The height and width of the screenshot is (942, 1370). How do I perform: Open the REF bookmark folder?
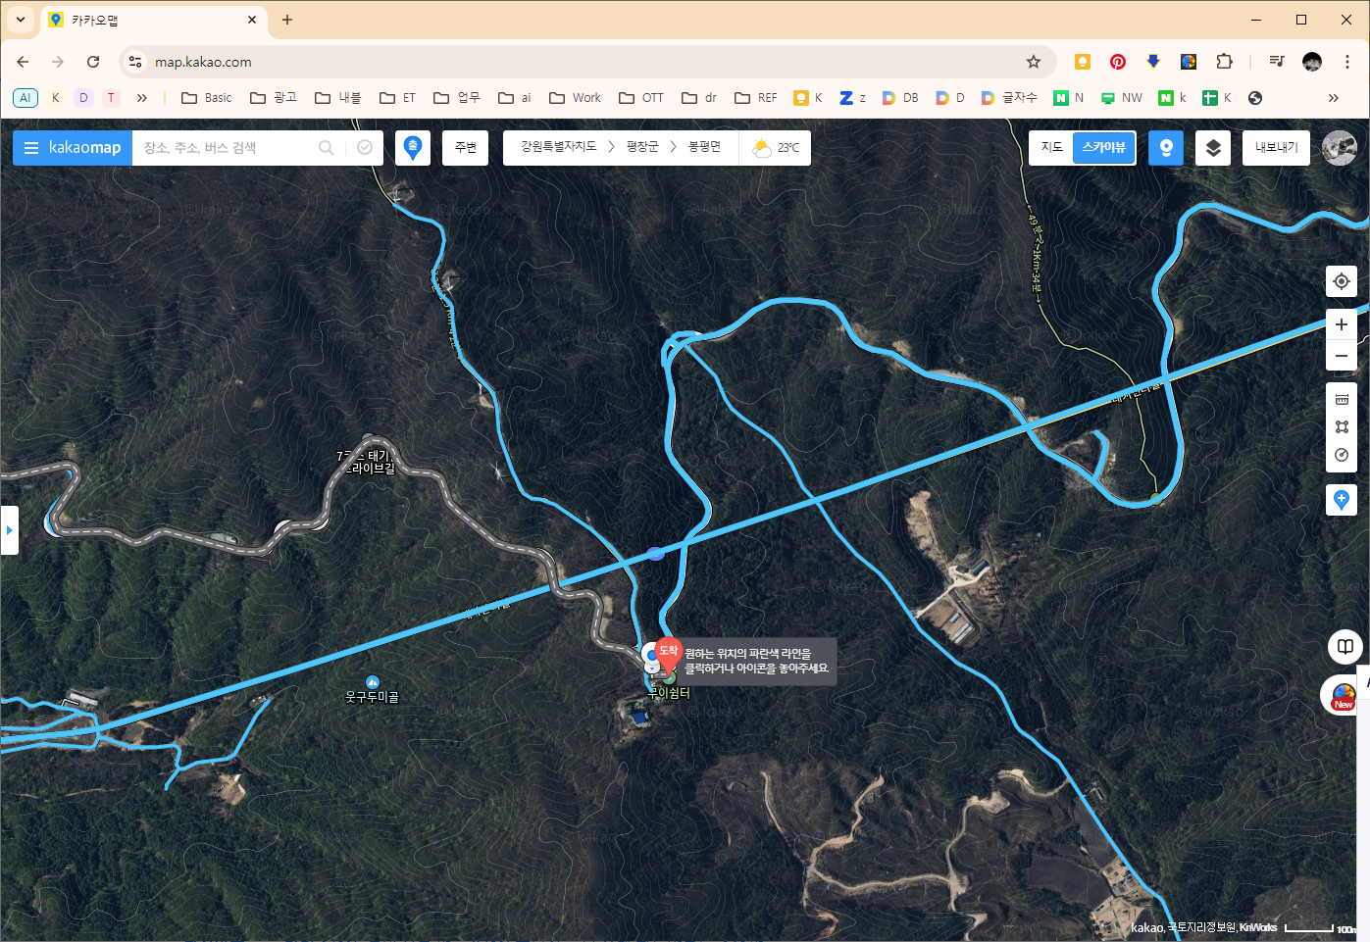pos(756,98)
